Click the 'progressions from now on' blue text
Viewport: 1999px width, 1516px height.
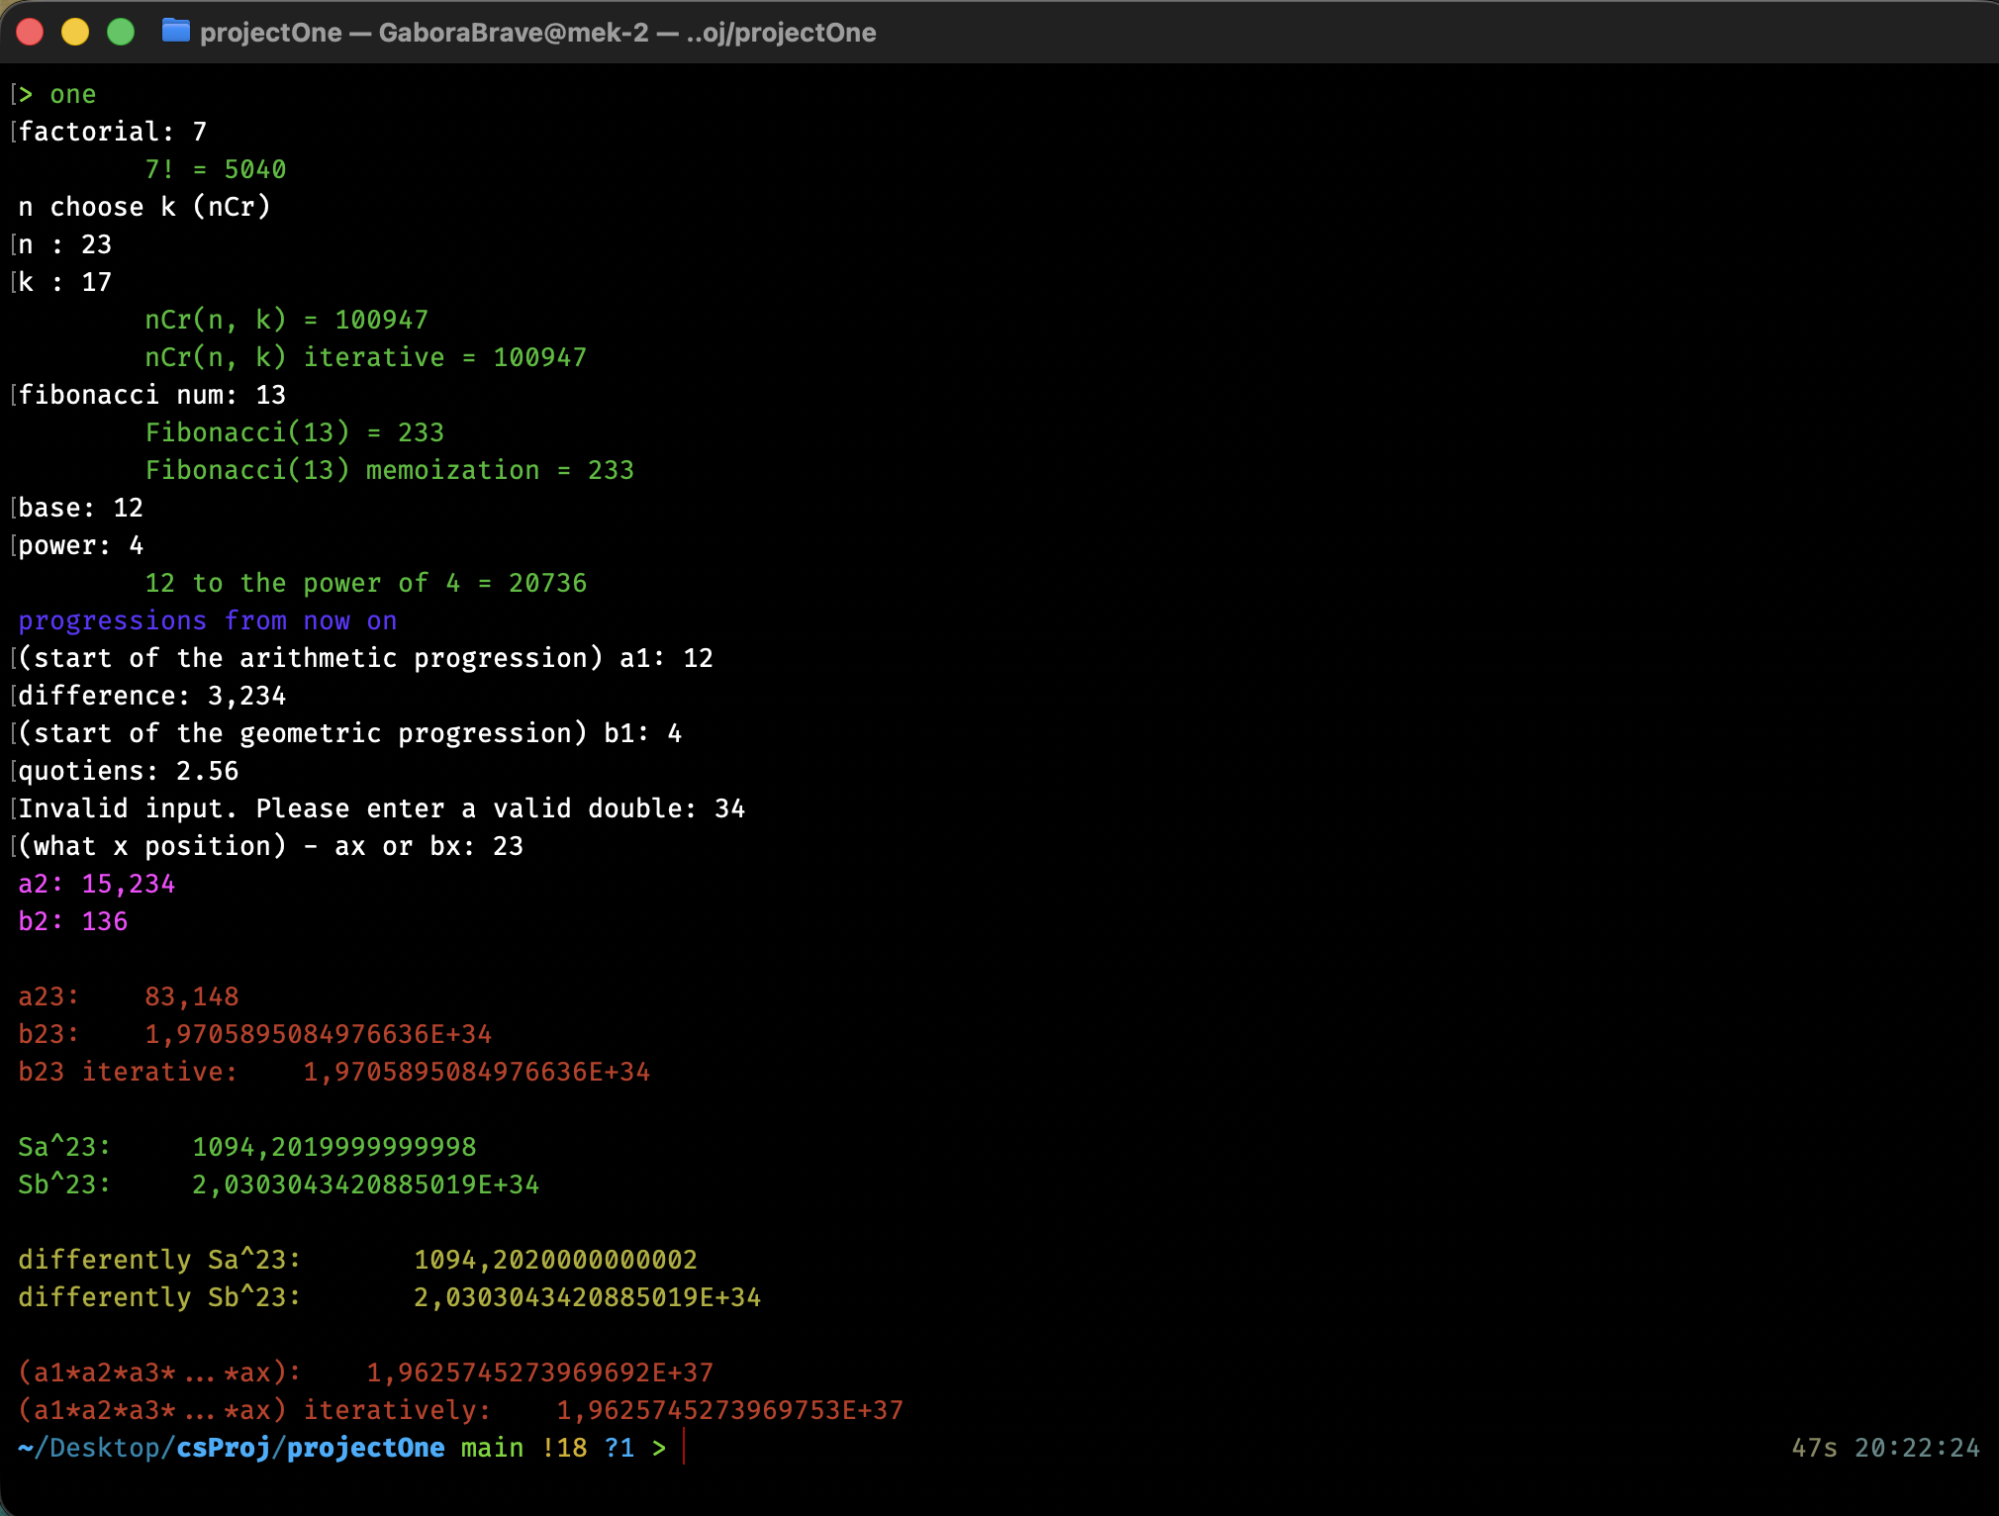click(208, 620)
